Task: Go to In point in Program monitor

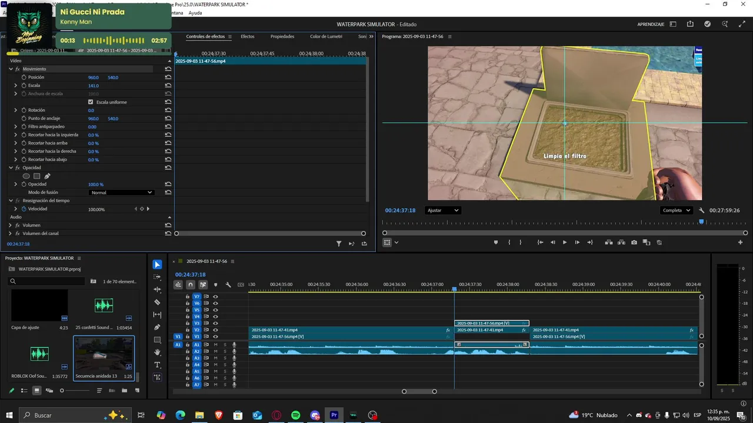Action: pos(540,243)
